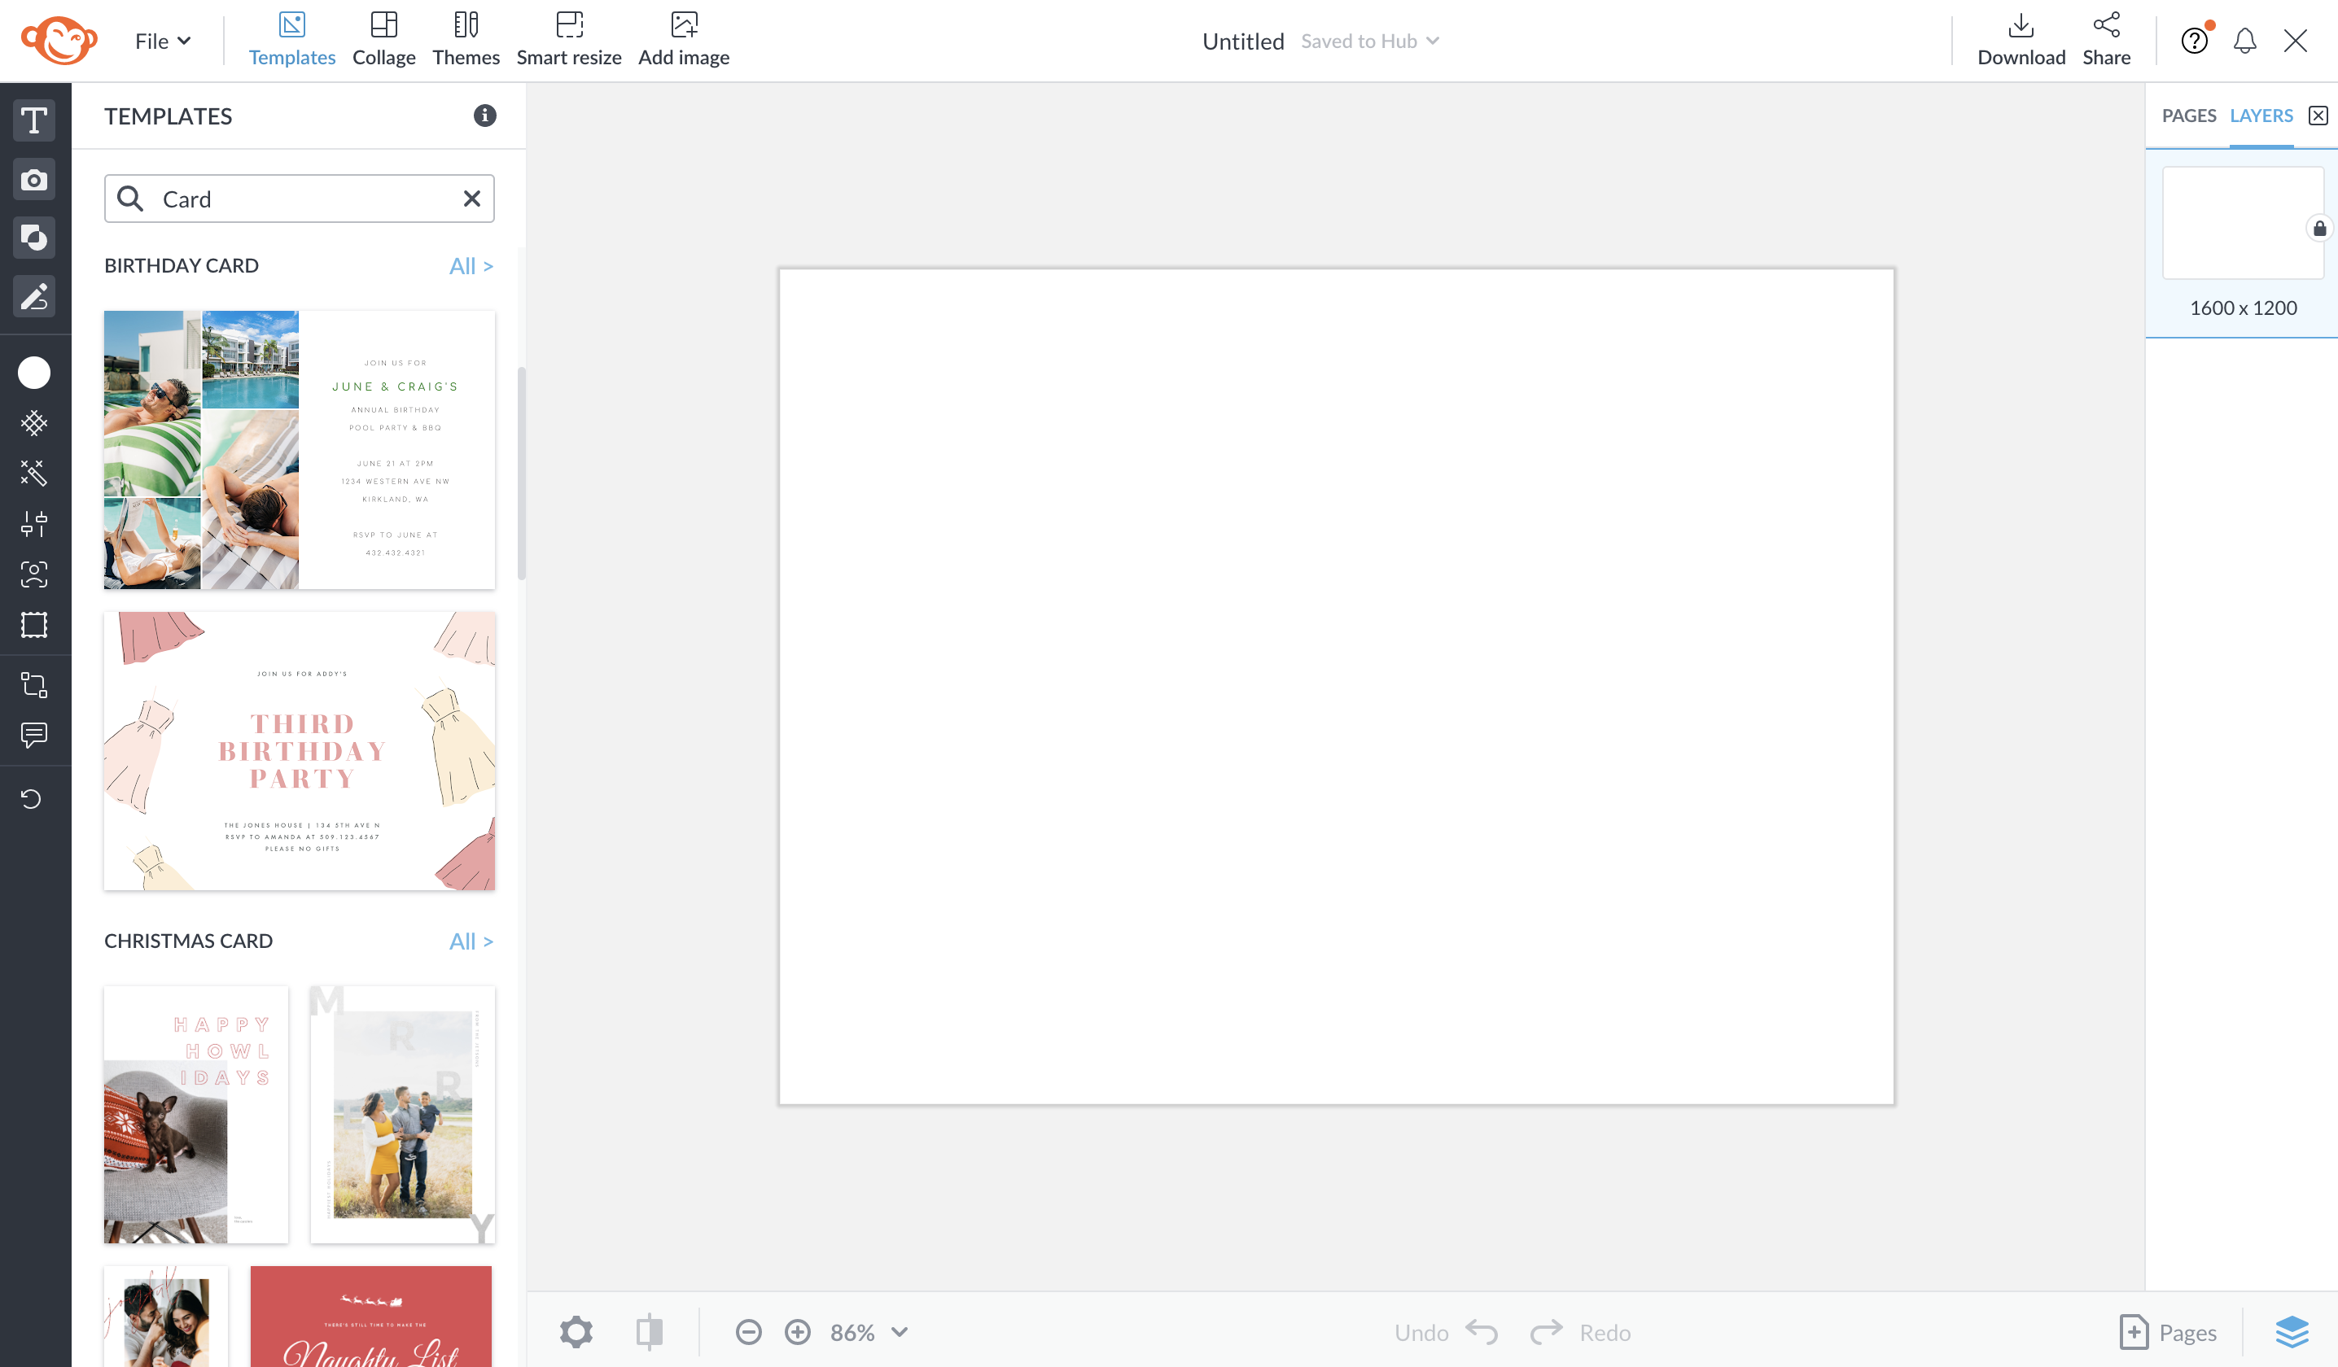Viewport: 2338px width, 1367px height.
Task: Open the canvas settings gear at bottom
Action: pyautogui.click(x=576, y=1332)
